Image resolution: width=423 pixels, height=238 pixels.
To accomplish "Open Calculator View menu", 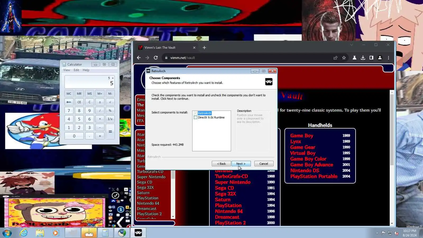I will coord(67,70).
